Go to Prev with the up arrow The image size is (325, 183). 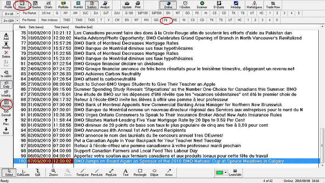6,122
